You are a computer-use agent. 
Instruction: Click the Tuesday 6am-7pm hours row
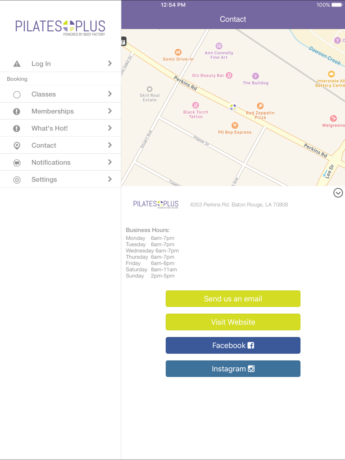tap(150, 244)
